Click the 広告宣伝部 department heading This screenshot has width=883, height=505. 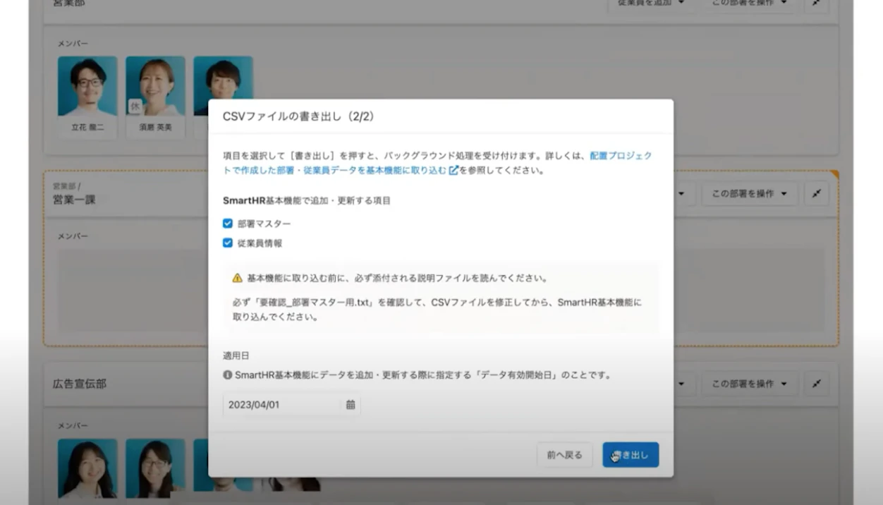80,384
